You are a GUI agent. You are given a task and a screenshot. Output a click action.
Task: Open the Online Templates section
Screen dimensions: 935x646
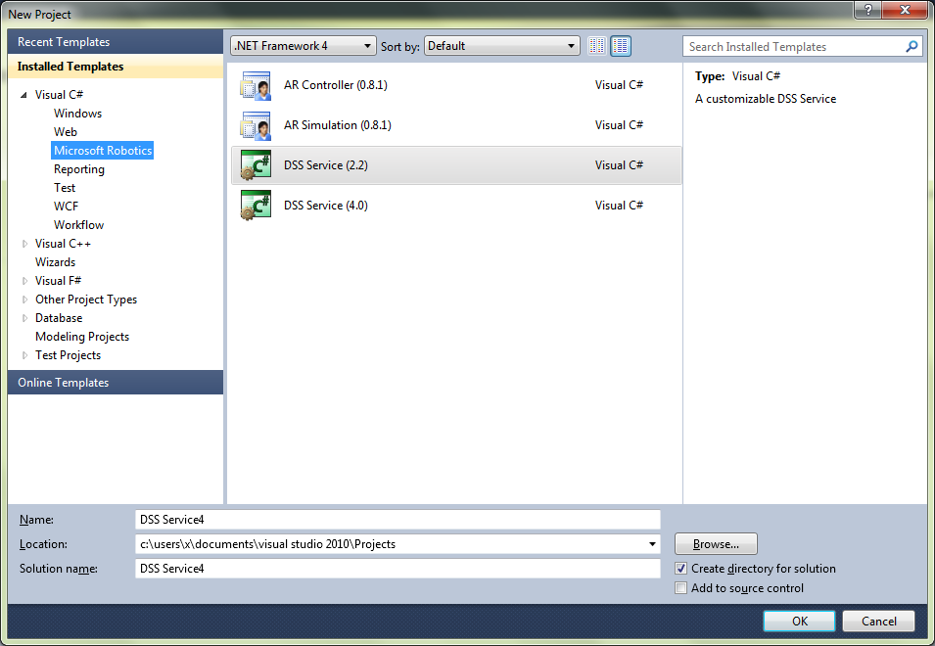(116, 383)
